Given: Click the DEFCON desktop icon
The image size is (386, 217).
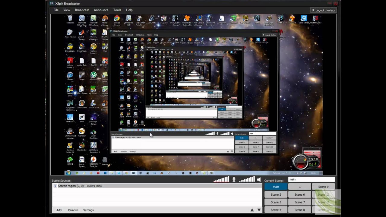Looking at the screenshot, I should click(292, 20).
